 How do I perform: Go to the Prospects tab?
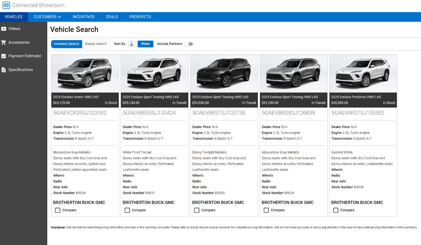(x=140, y=17)
